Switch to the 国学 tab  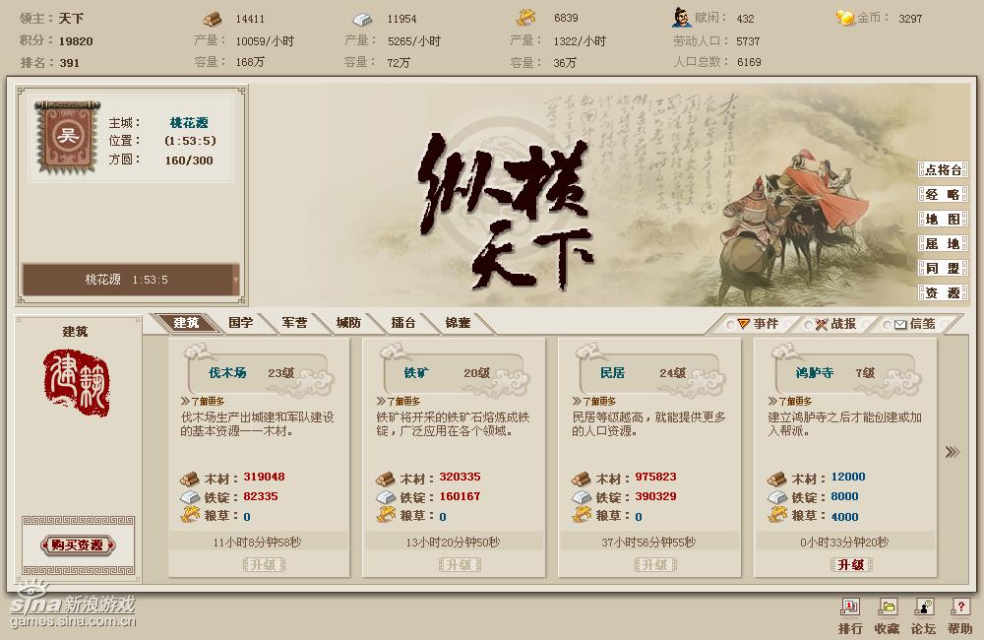pyautogui.click(x=241, y=323)
